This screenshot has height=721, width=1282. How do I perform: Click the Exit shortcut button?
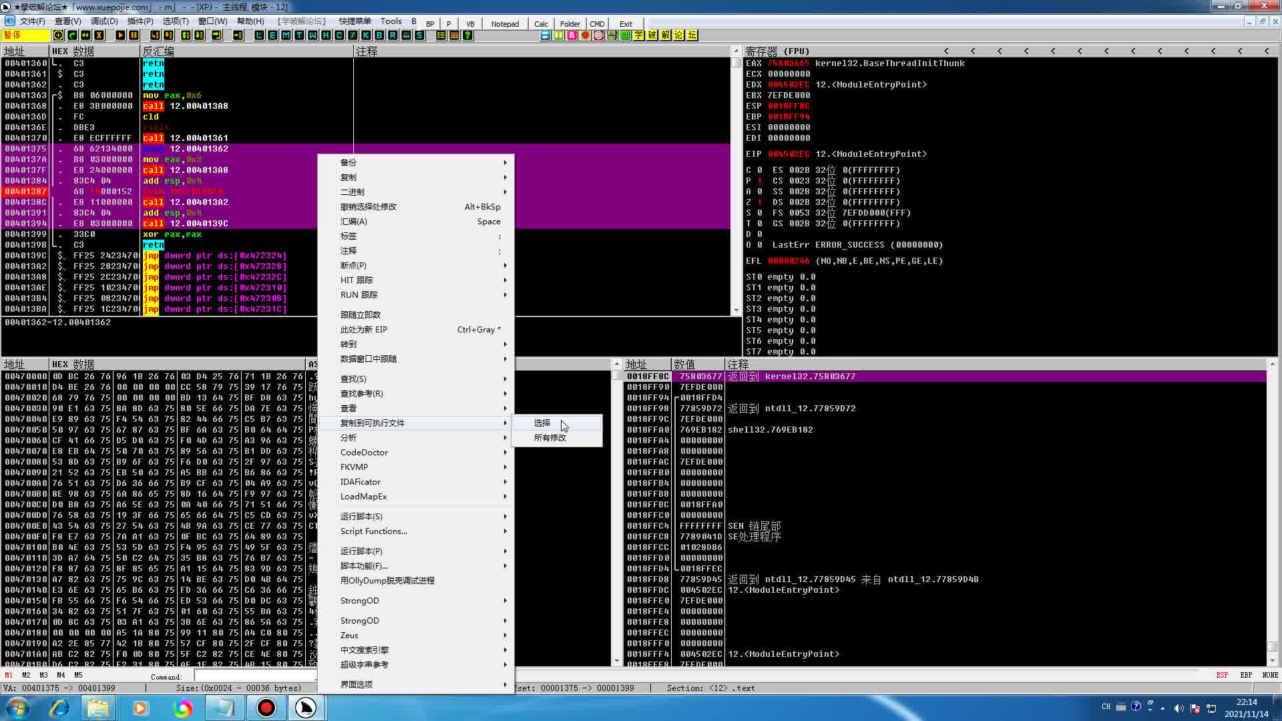626,23
